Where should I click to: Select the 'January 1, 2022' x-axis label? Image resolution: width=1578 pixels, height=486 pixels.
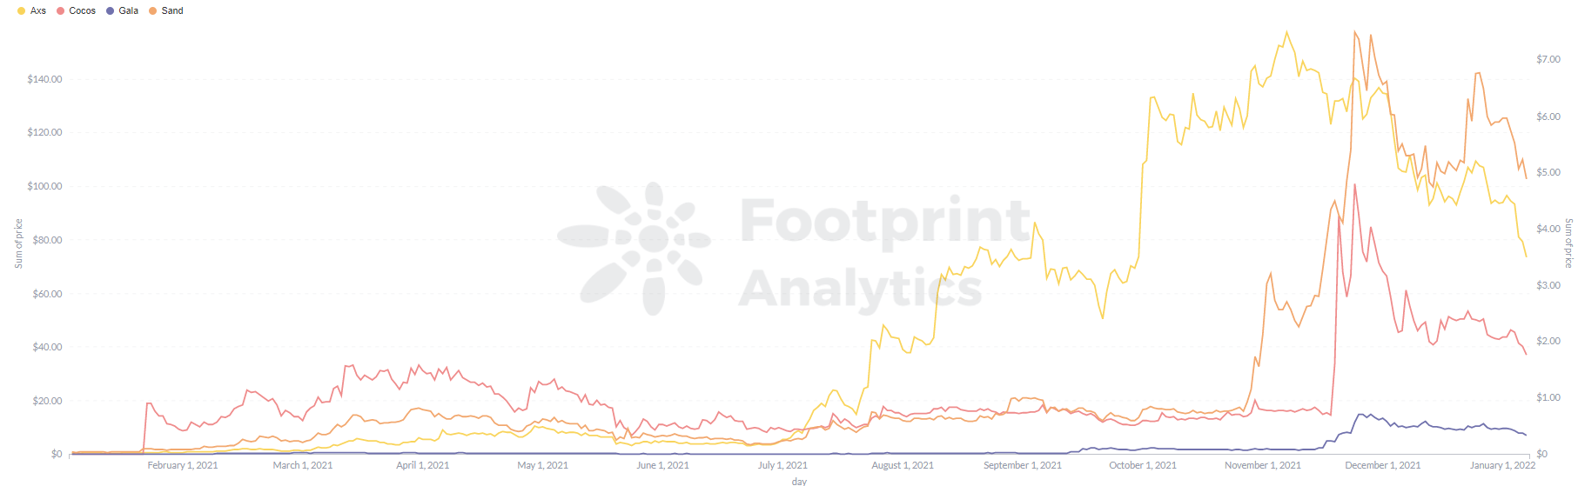[x=1502, y=466]
